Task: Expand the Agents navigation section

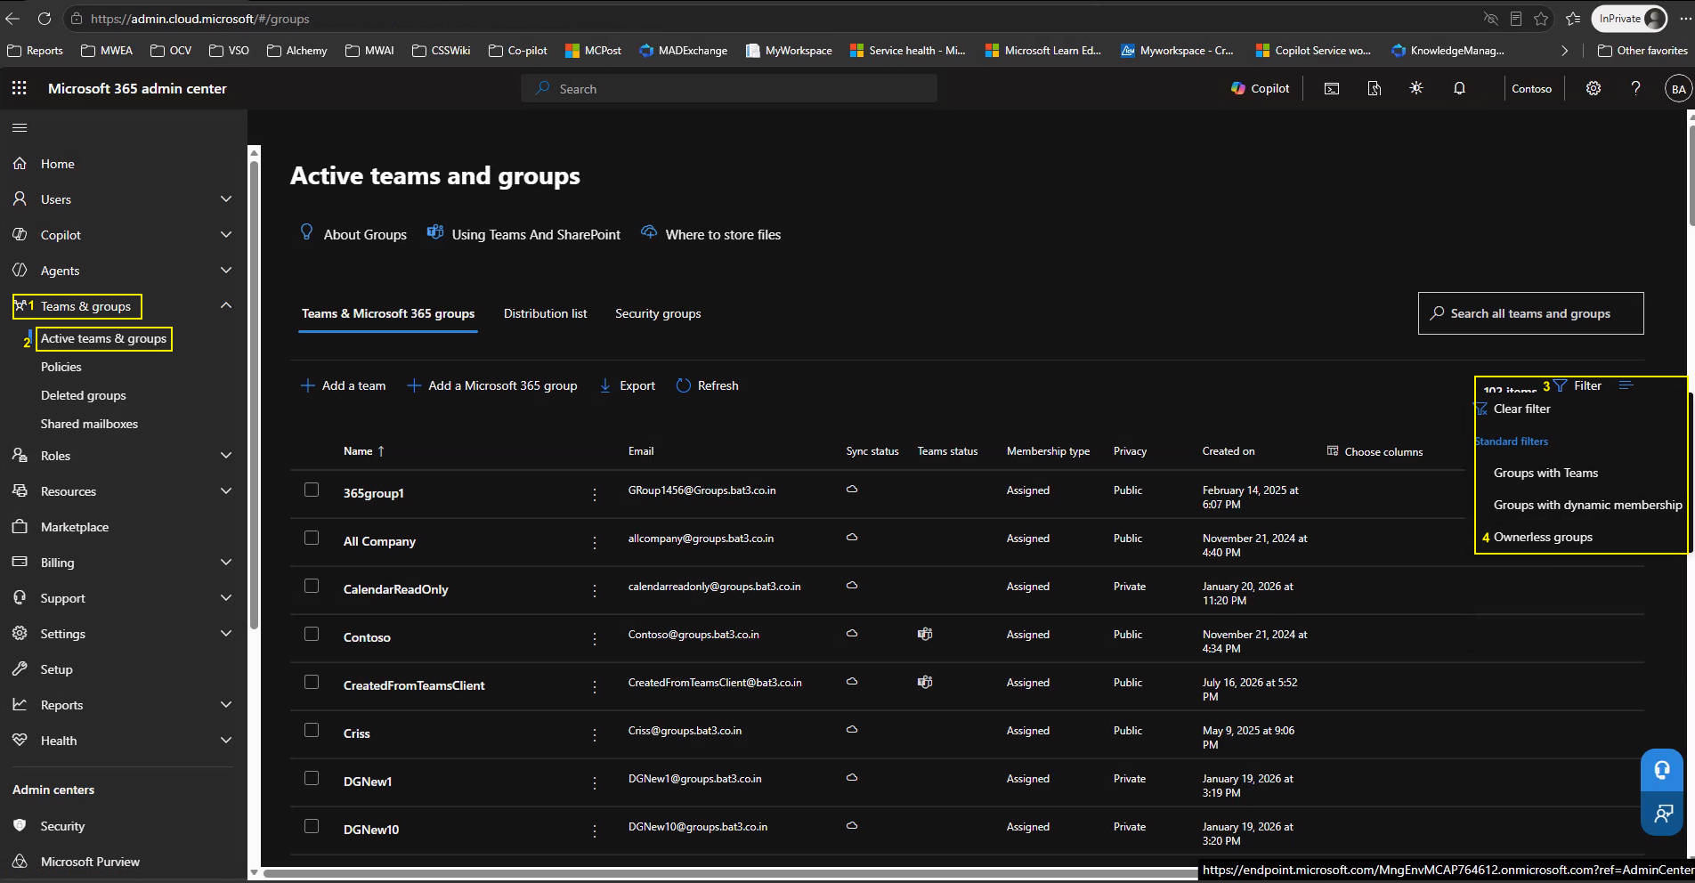Action: 226,271
